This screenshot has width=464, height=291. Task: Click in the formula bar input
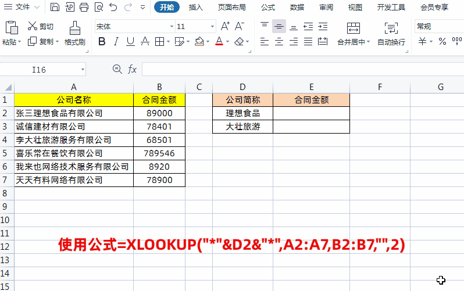(x=303, y=69)
